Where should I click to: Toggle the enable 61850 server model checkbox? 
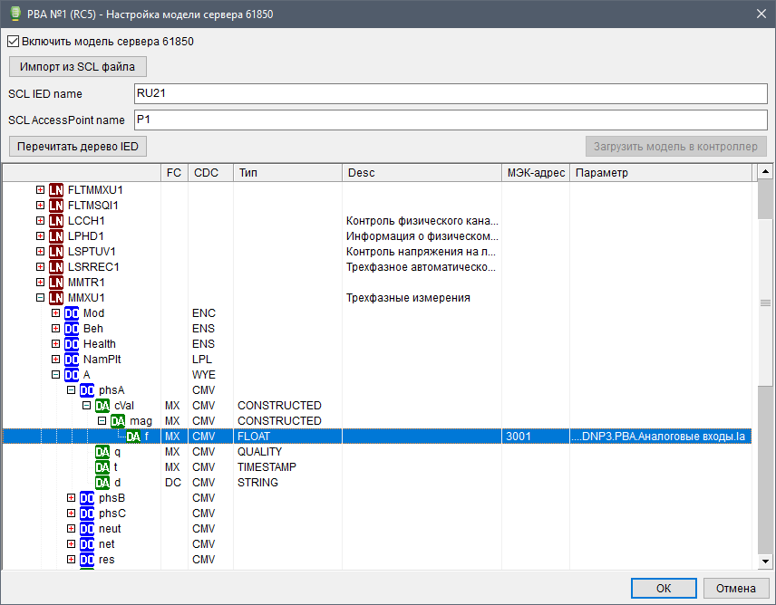click(x=13, y=41)
